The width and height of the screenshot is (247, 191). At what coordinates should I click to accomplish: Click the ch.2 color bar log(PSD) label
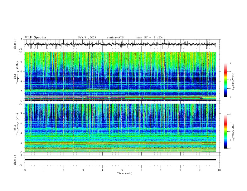pos(233,133)
